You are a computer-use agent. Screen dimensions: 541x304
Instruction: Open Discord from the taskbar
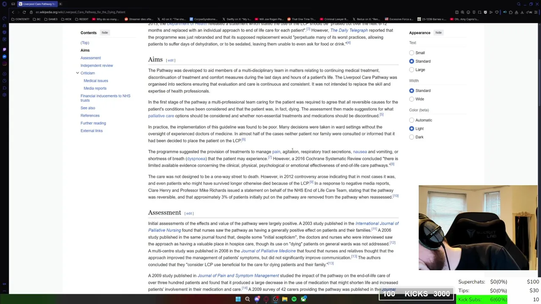coord(257,299)
